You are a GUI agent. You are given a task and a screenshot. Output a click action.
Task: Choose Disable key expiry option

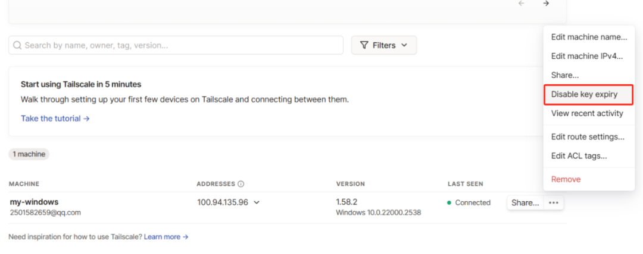(x=589, y=94)
